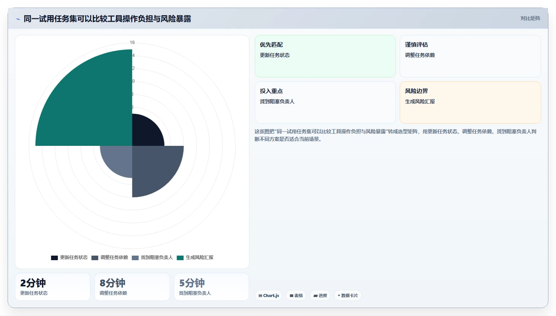
Task: Select the orange 风险边界 matrix card
Action: (x=470, y=103)
